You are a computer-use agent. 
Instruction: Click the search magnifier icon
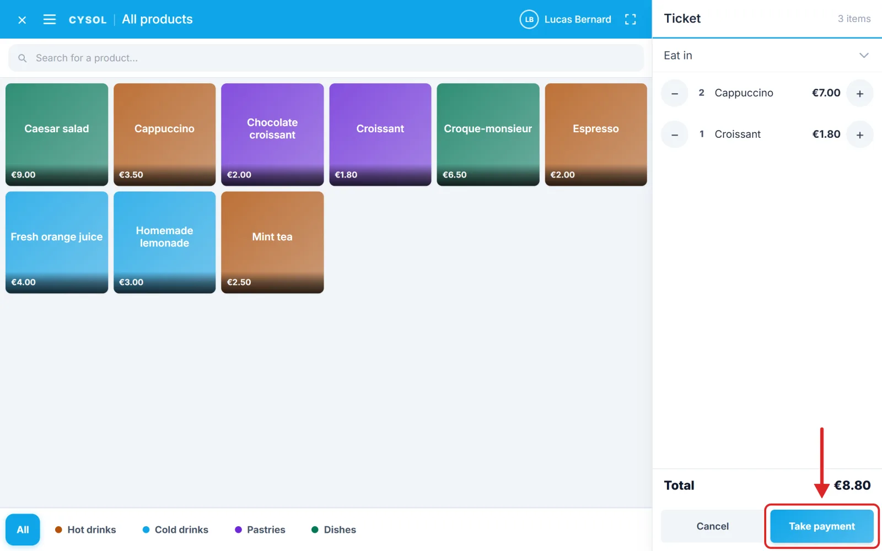click(22, 58)
